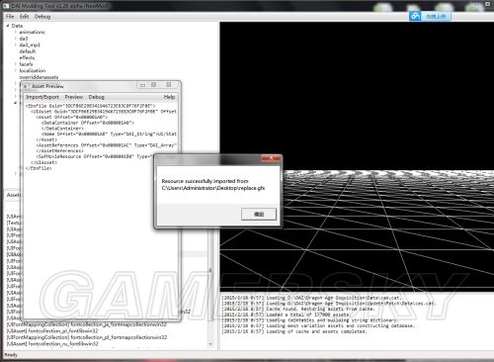Click the asset list scrollbar down arrow
494x362 pixels.
tap(210, 344)
